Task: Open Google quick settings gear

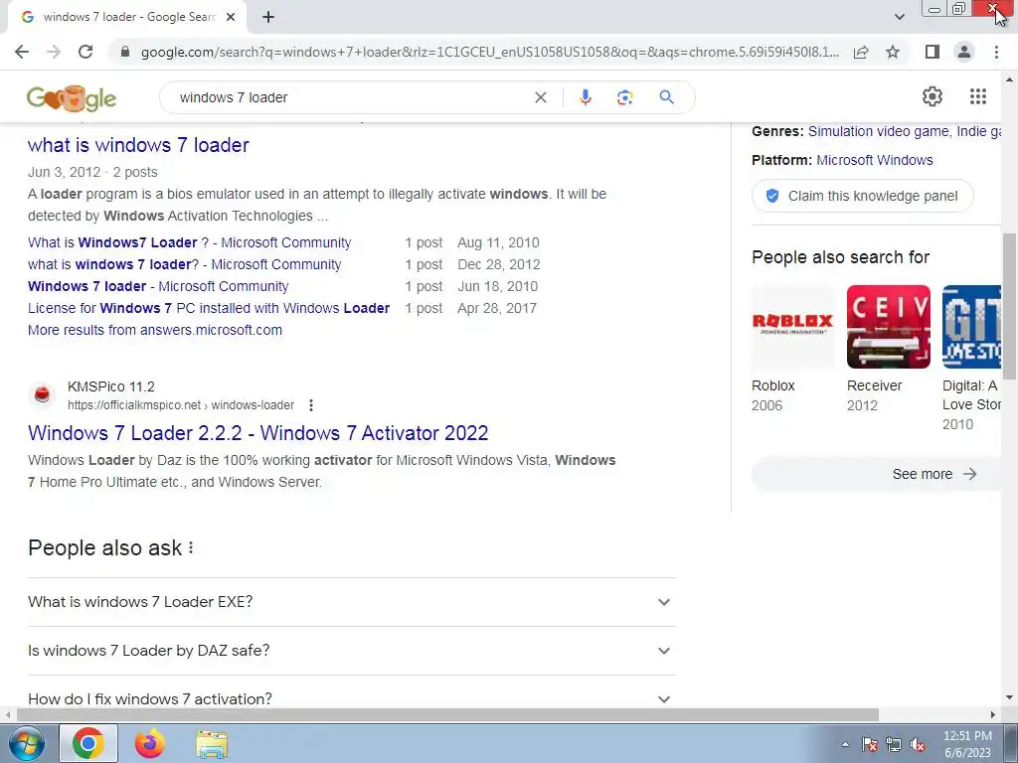Action: (x=933, y=96)
